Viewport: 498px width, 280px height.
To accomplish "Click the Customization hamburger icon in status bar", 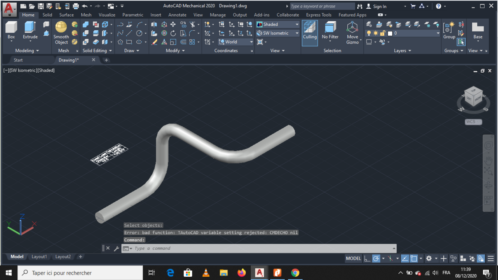I will [491, 258].
